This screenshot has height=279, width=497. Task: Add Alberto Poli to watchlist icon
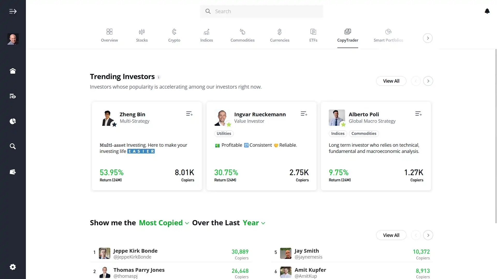point(418,114)
